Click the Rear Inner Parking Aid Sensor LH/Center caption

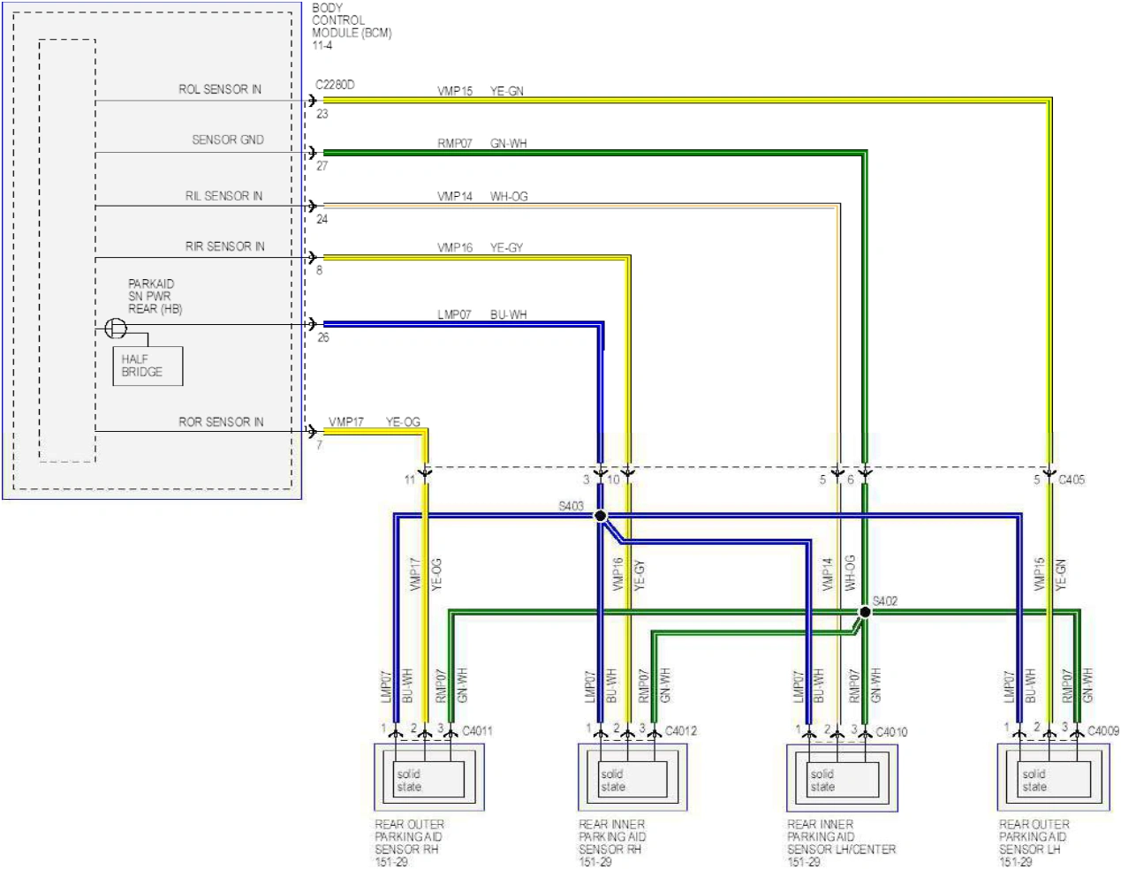coord(841,843)
